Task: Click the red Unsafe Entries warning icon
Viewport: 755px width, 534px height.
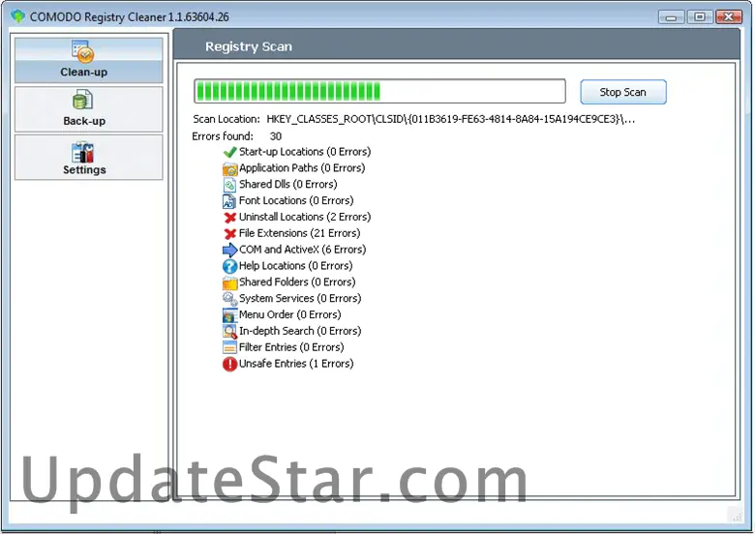Action: coord(229,364)
